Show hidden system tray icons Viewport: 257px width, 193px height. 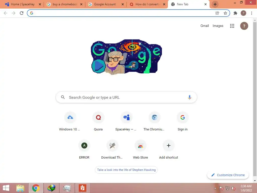215,188
